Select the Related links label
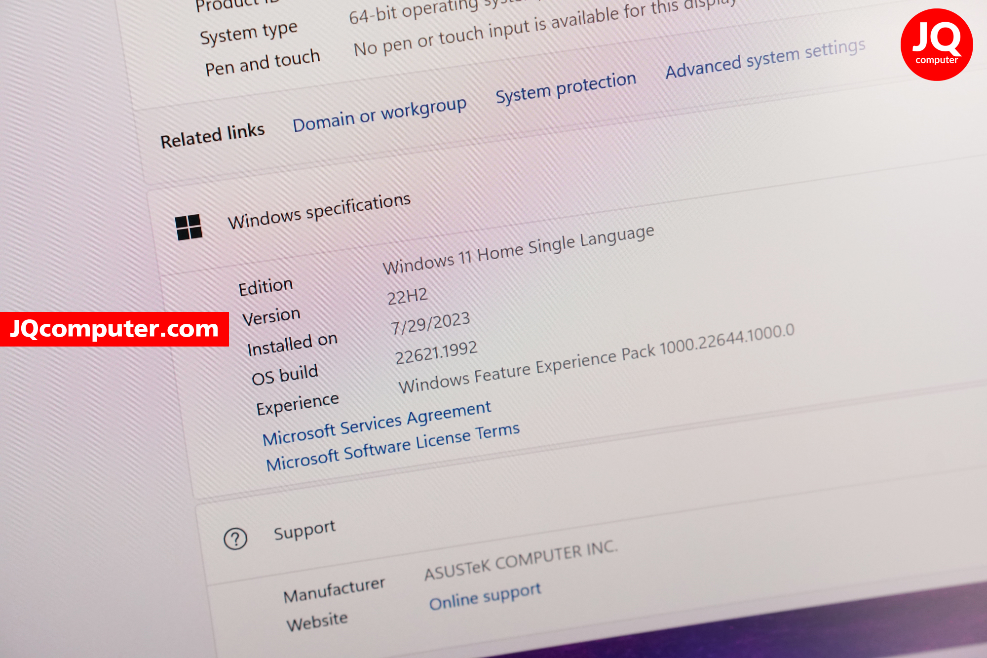This screenshot has width=987, height=658. (x=213, y=136)
